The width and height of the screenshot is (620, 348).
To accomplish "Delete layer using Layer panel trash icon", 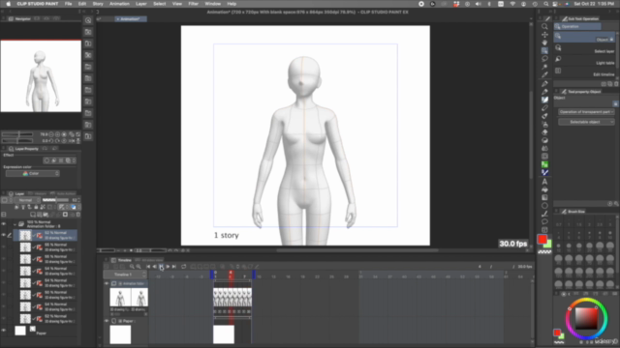I will click(x=77, y=215).
